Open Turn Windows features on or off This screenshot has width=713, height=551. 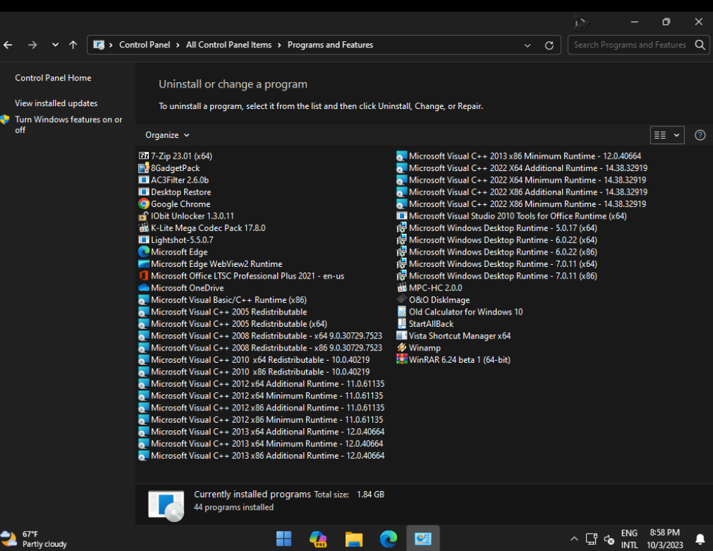point(68,125)
